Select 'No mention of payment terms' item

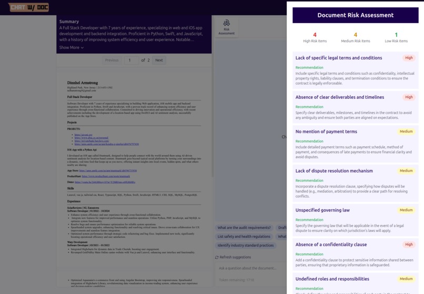coord(326,131)
